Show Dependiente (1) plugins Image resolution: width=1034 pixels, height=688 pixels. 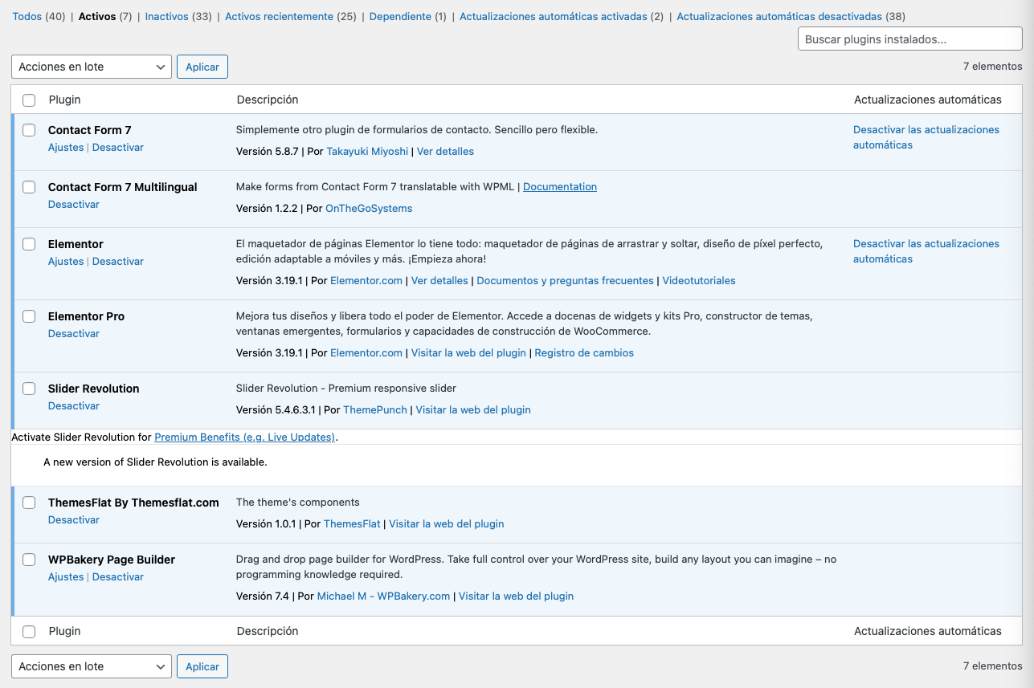click(407, 16)
